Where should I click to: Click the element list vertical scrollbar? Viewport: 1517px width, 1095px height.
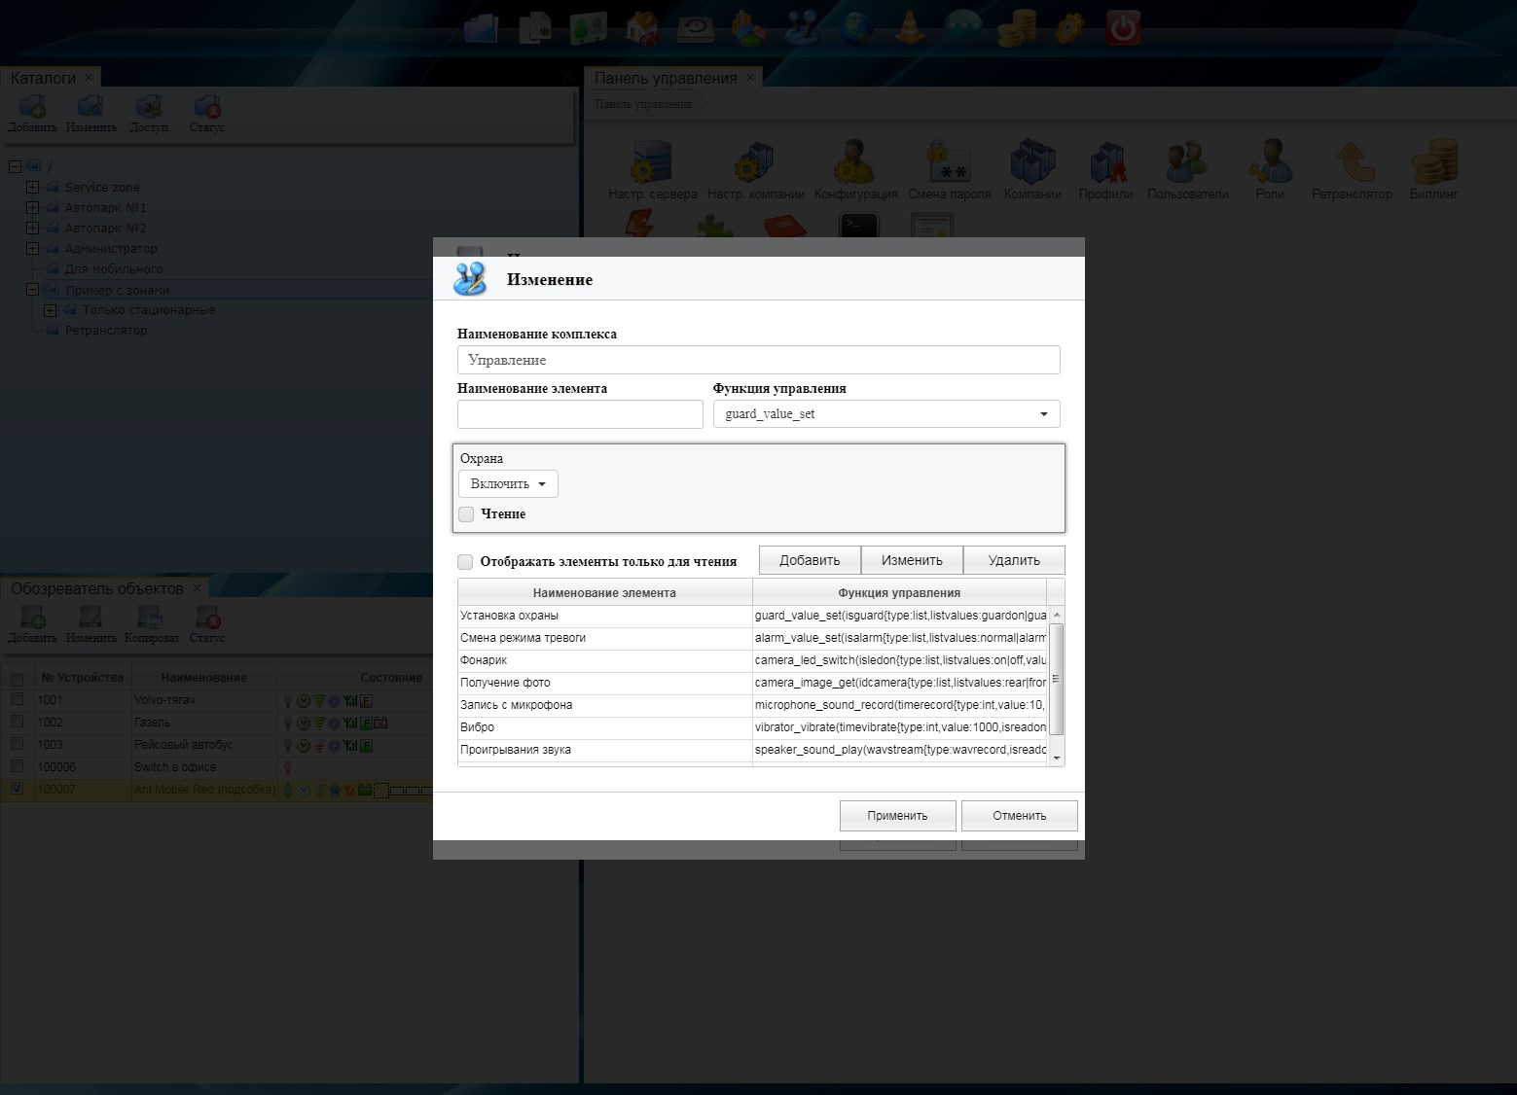click(1057, 681)
